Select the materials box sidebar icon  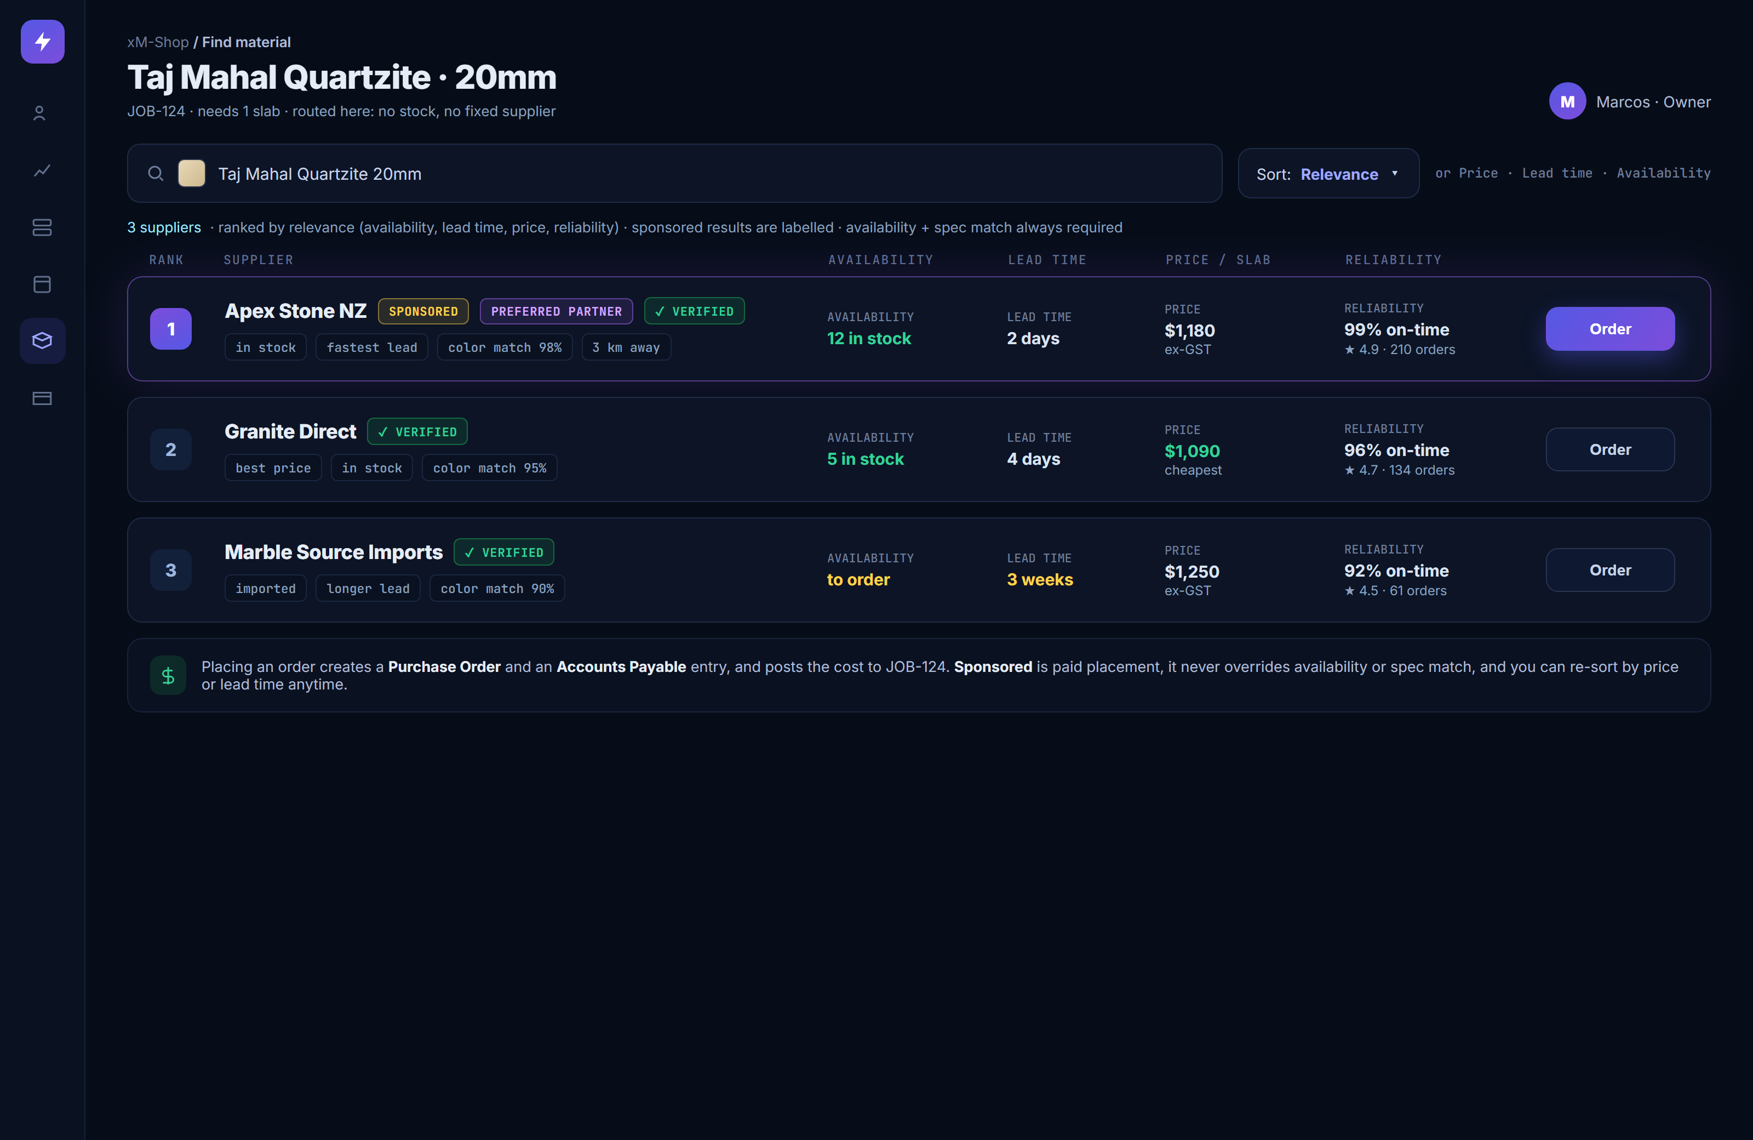(42, 340)
